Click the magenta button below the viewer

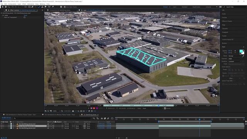(x=97, y=108)
